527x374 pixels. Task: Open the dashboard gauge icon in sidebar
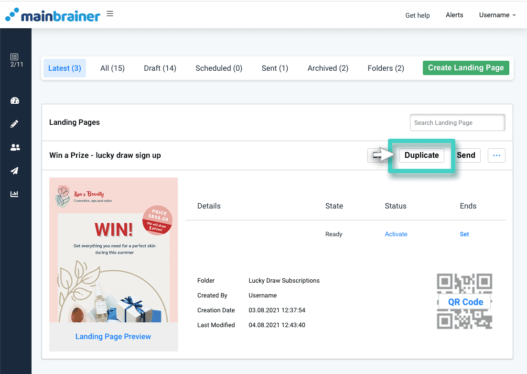[x=15, y=100]
